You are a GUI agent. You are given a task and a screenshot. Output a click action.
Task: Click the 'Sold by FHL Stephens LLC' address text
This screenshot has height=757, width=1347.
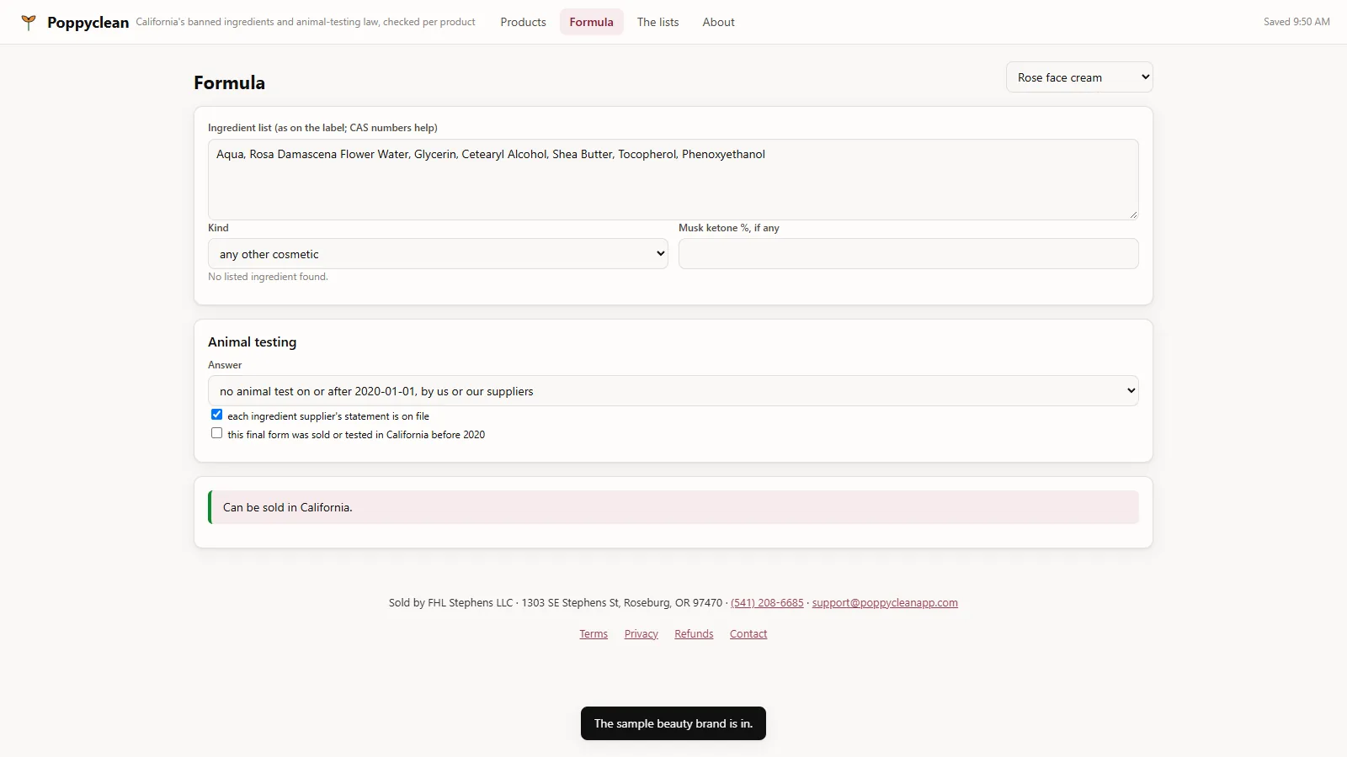point(556,603)
